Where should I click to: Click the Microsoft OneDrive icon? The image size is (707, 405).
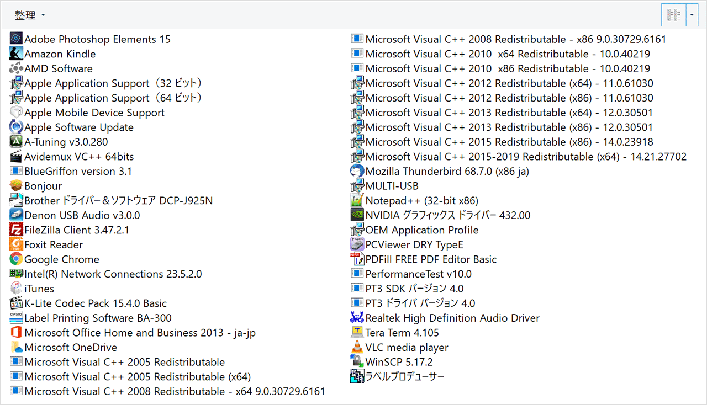click(x=16, y=347)
